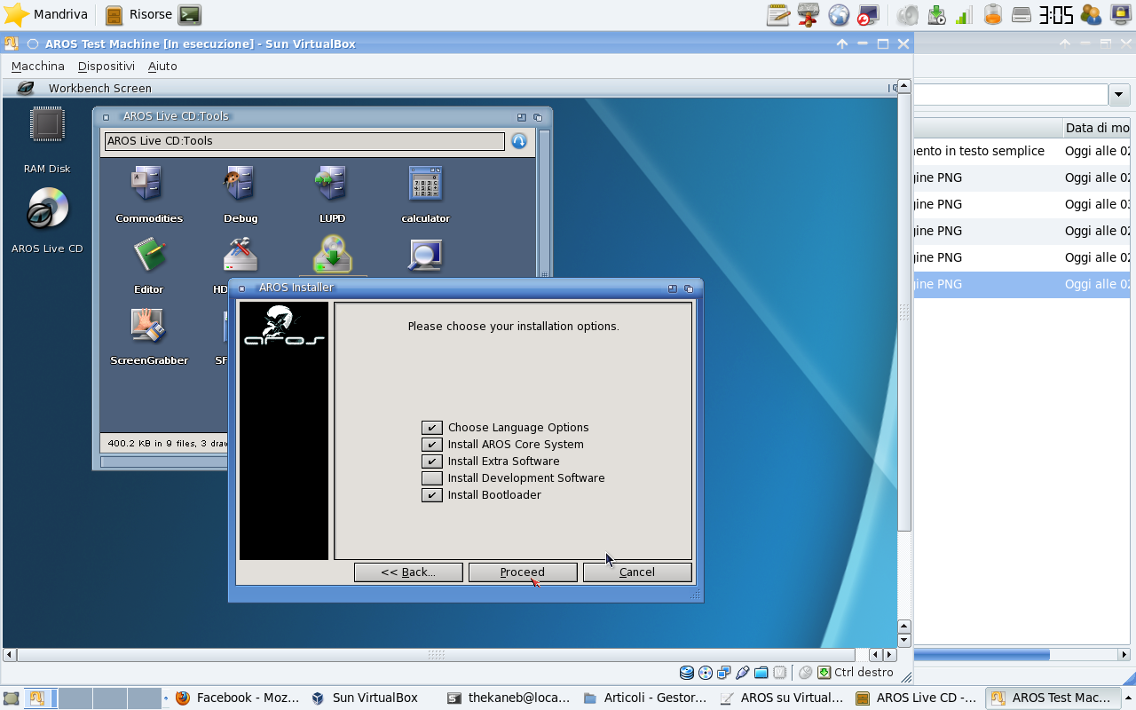
Task: Click the Cancel button
Action: (637, 572)
